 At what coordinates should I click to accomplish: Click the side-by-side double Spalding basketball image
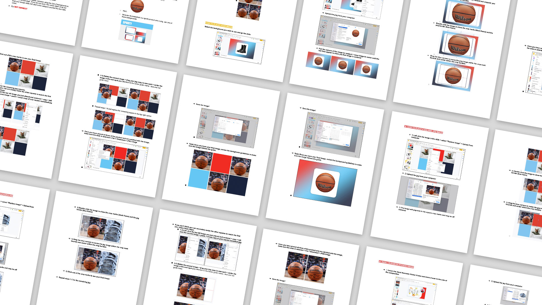coord(306,268)
